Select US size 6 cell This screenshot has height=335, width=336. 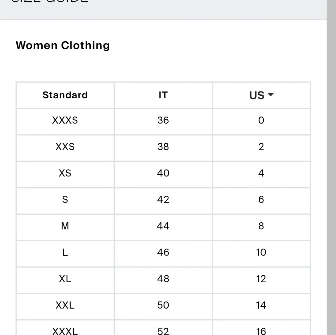(x=261, y=200)
